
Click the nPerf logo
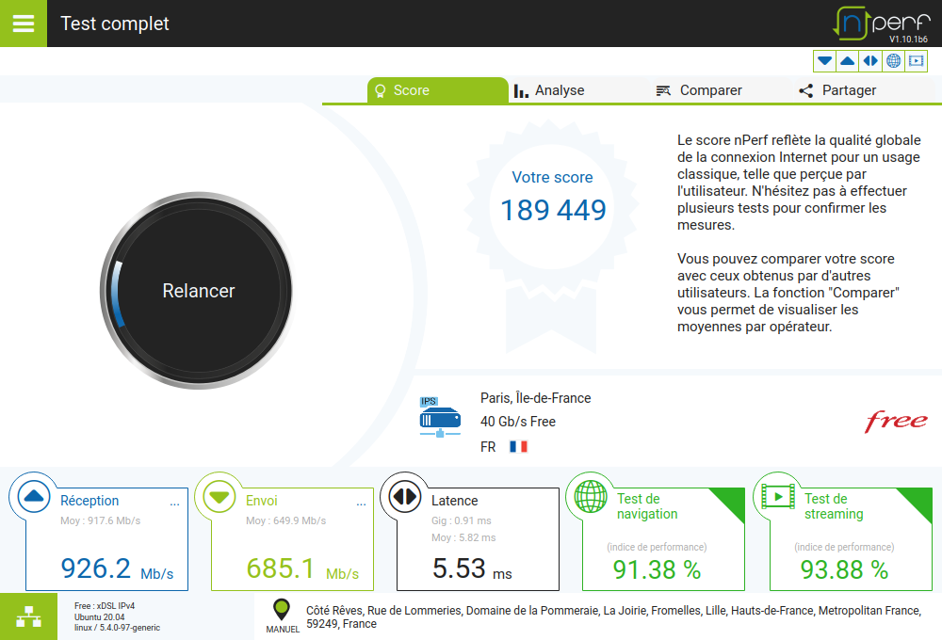tap(882, 23)
